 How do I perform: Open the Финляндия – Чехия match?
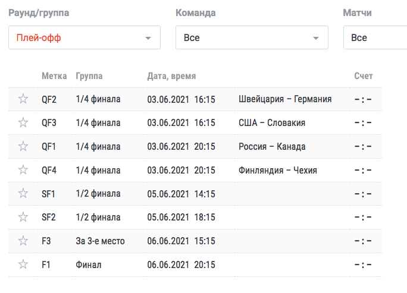[278, 171]
